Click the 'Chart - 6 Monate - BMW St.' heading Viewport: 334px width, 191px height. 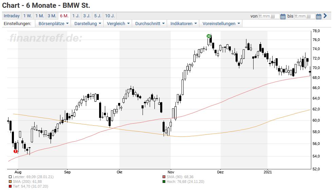(x=46, y=5)
